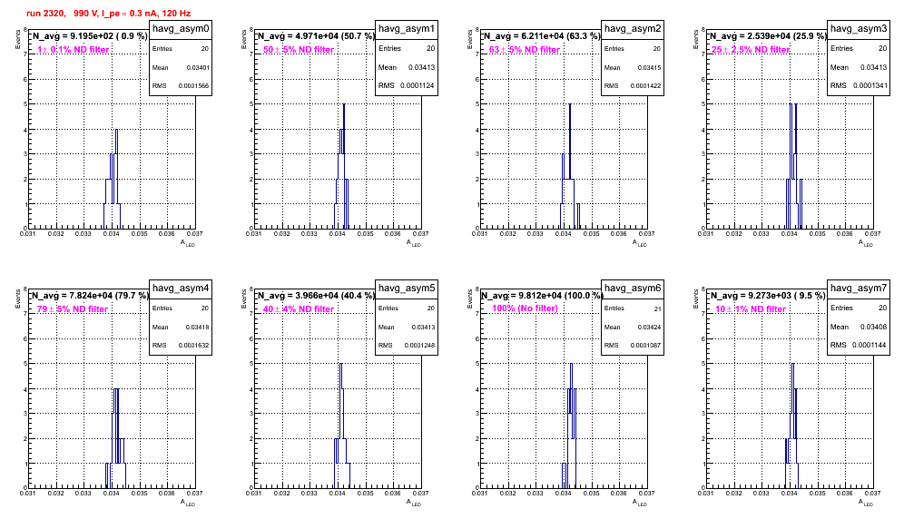The image size is (904, 519).
Task: Click the RMS value 0.0001087
Action: coord(645,346)
